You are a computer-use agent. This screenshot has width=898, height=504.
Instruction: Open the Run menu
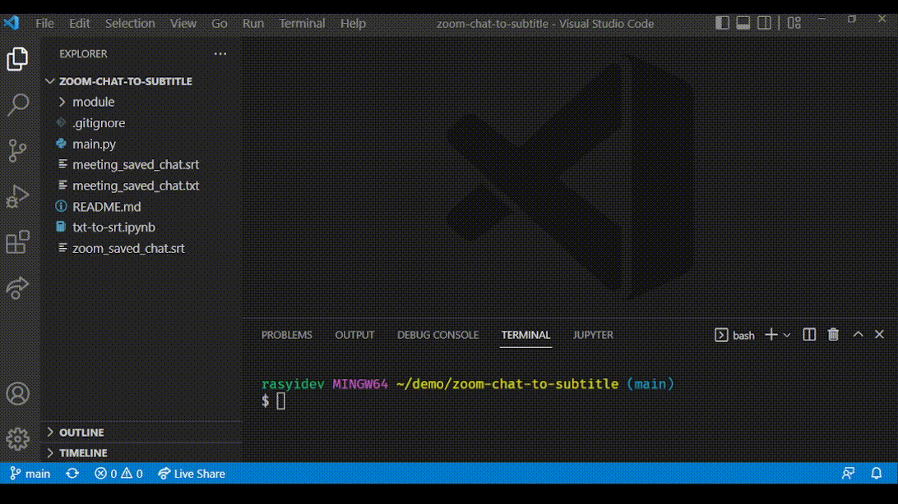pos(253,24)
